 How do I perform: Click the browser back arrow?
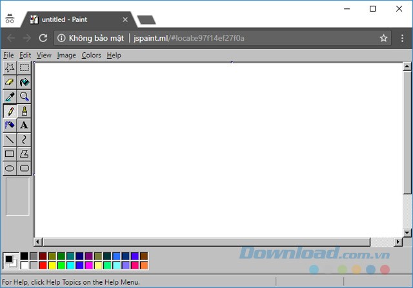tap(11, 38)
